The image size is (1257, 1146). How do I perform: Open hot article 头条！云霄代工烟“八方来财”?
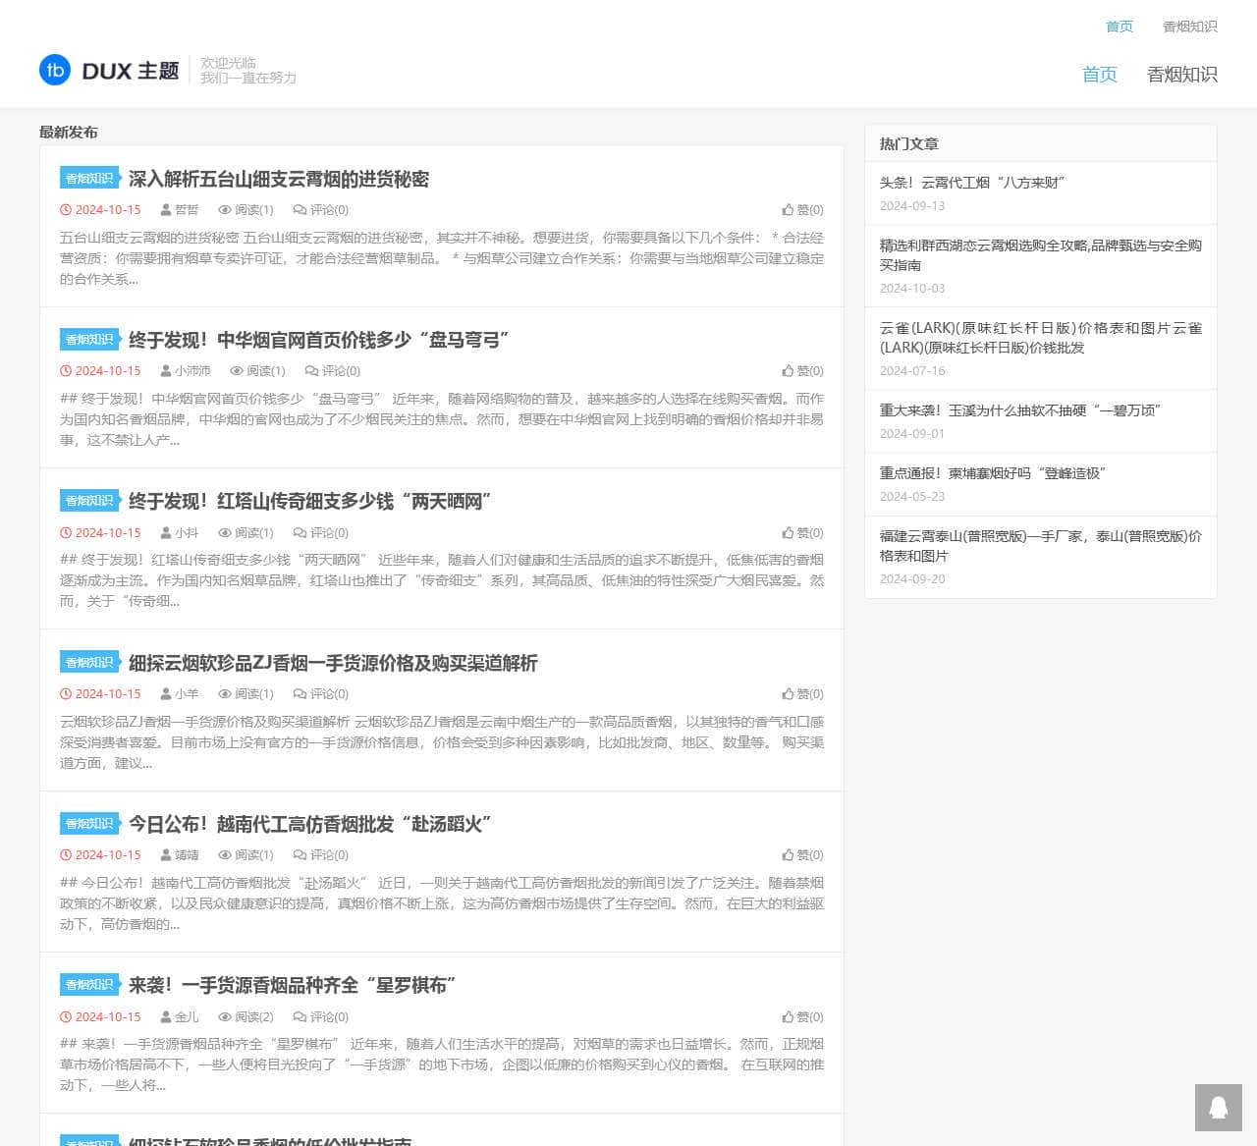(x=972, y=183)
